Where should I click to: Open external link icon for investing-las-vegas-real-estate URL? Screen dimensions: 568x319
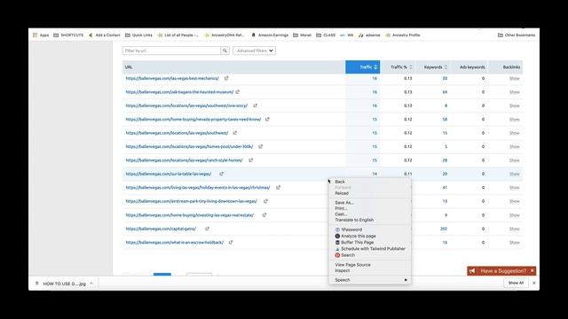point(264,214)
